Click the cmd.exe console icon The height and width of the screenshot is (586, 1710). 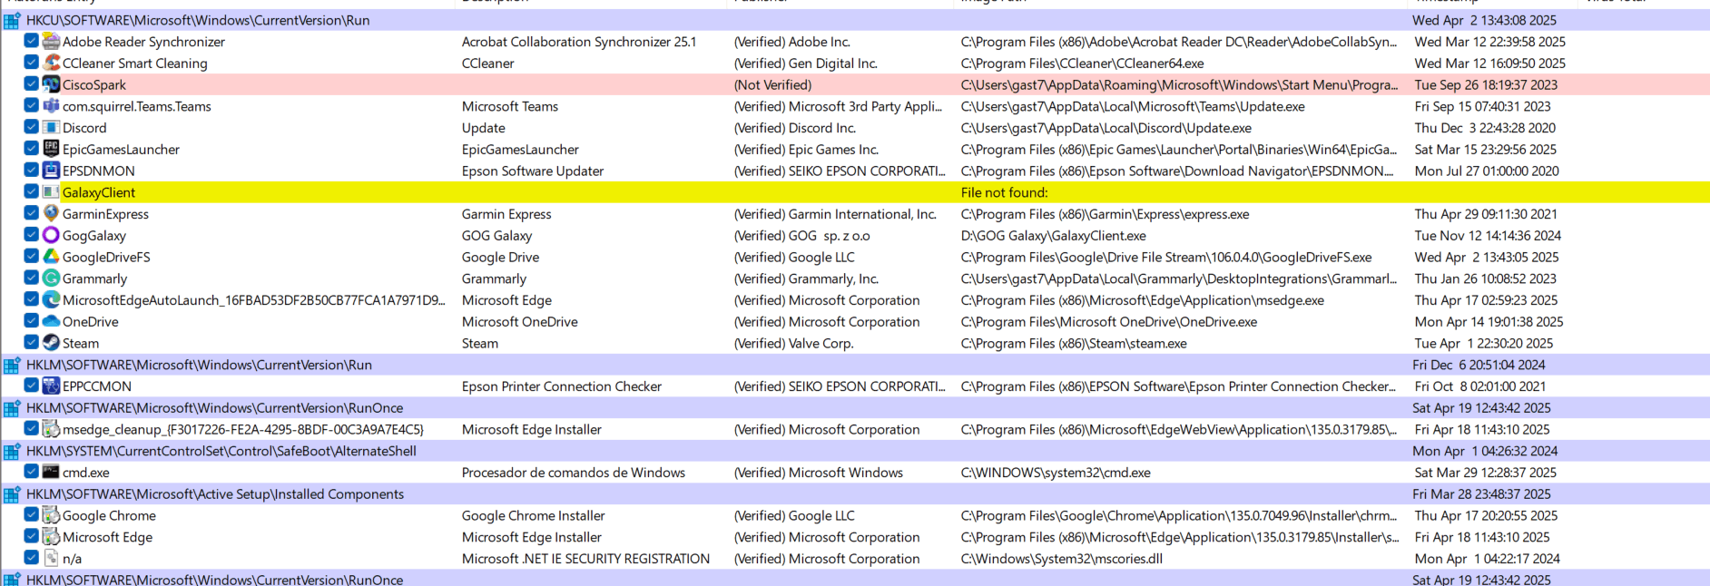[x=51, y=472]
